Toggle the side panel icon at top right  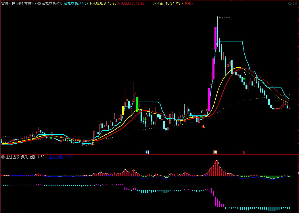pos(295,3)
